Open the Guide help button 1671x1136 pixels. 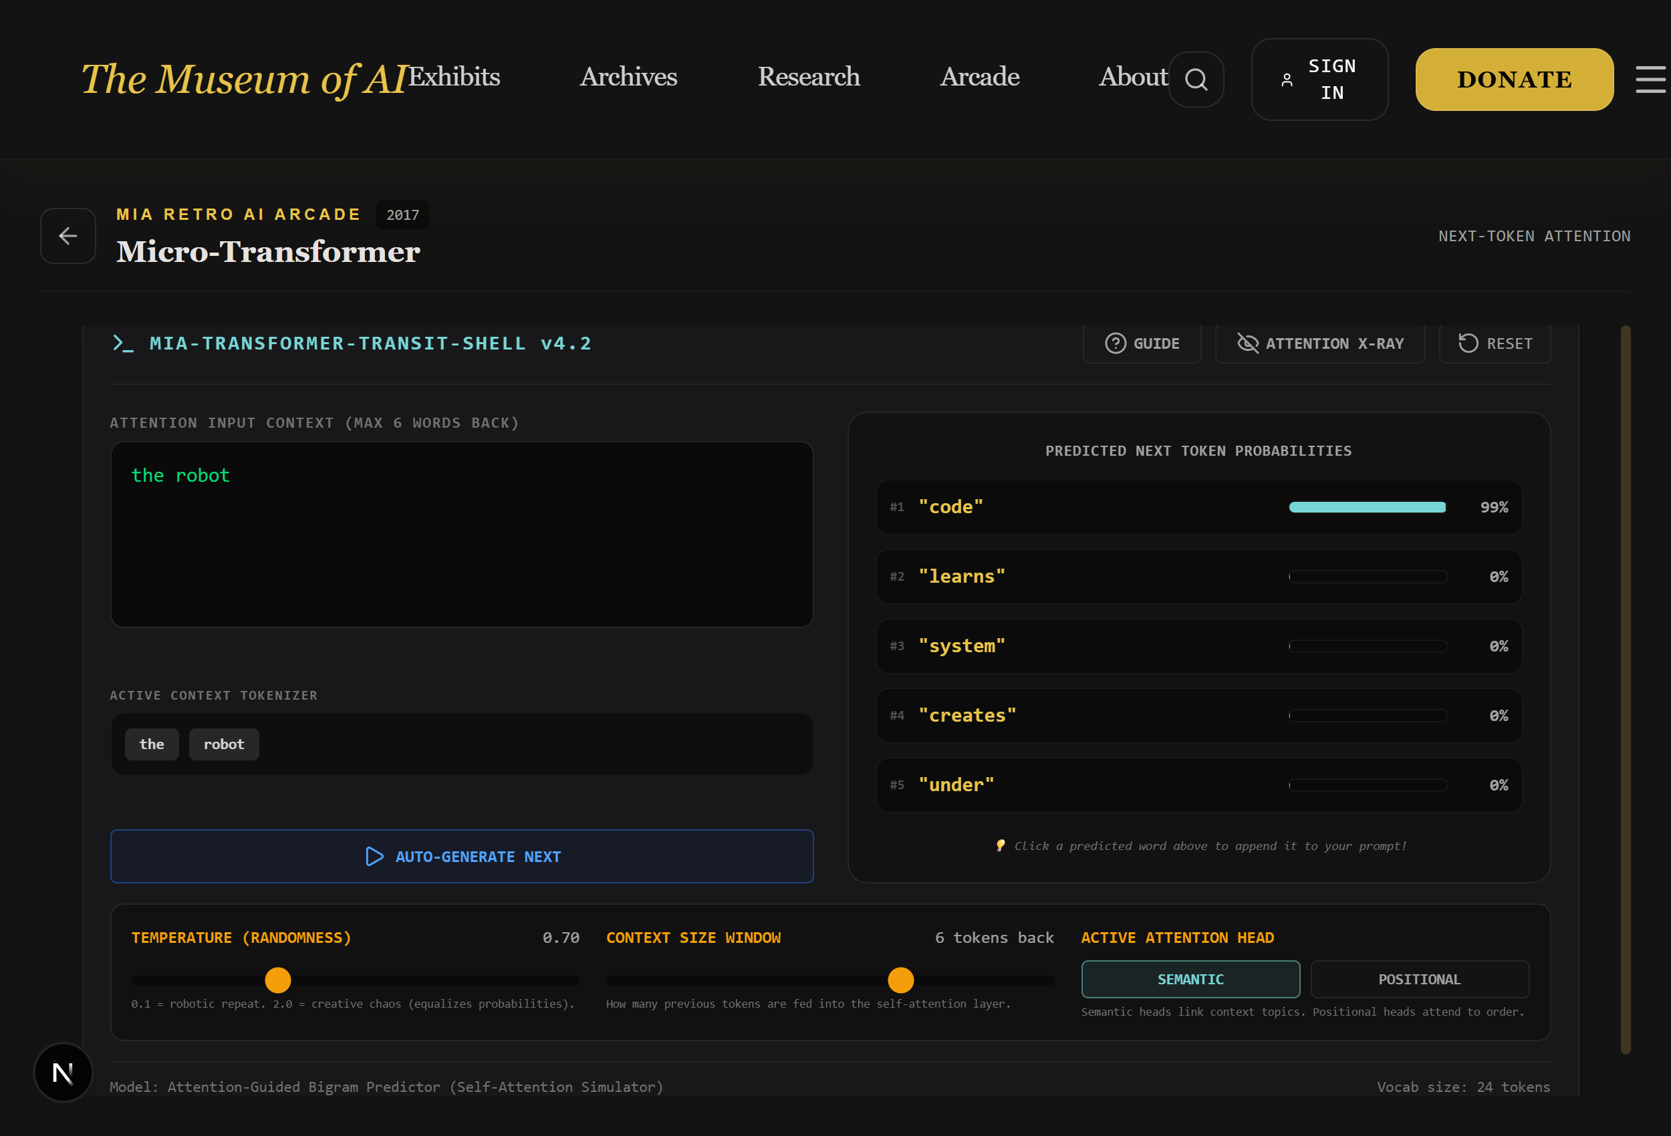1142,343
